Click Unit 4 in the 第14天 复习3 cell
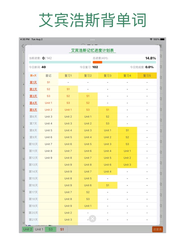Viewport: 185px width, 246px height. point(108,172)
